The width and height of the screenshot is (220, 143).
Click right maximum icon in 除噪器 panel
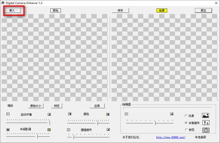pos(172,114)
